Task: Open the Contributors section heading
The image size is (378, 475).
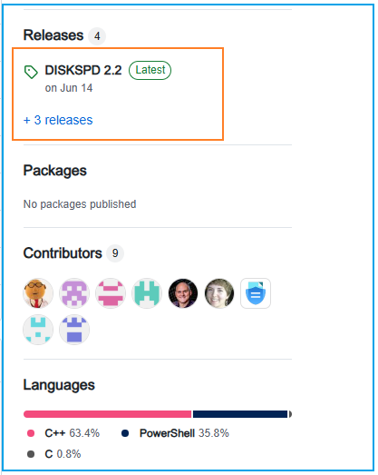Action: click(63, 253)
